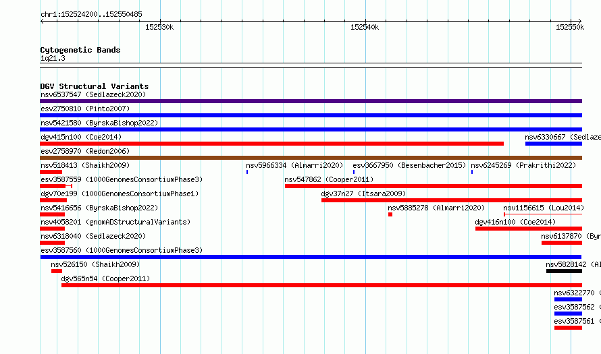This screenshot has height=354, width=601.
Task: Click the red dgv416n100 variant bar
Action: click(x=529, y=229)
